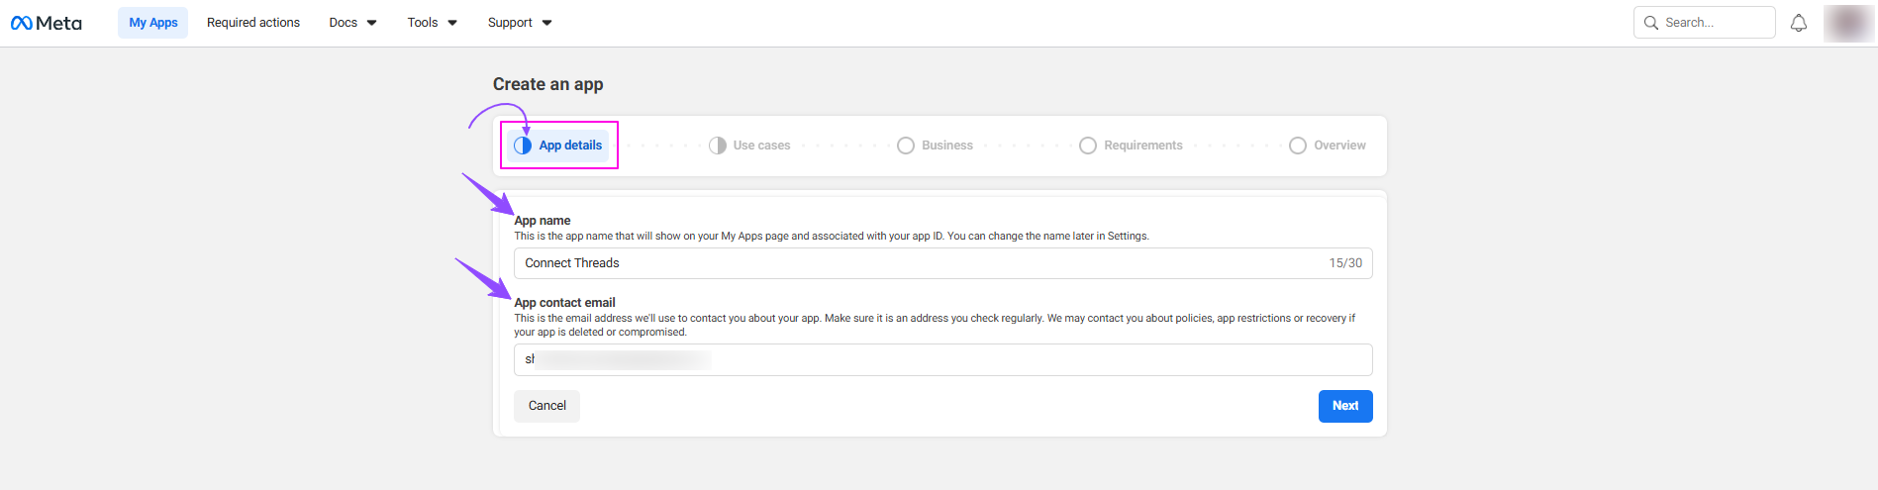The image size is (1878, 490).
Task: Click the App details step icon
Action: [523, 146]
